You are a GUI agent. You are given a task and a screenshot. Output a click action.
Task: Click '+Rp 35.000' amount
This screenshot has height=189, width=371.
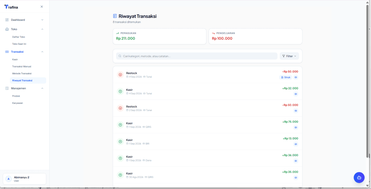click(290, 172)
